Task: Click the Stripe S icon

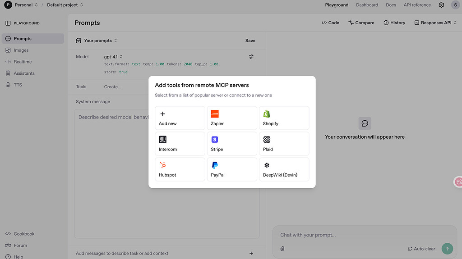Action: point(215,140)
